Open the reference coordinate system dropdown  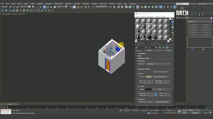point(61,7)
